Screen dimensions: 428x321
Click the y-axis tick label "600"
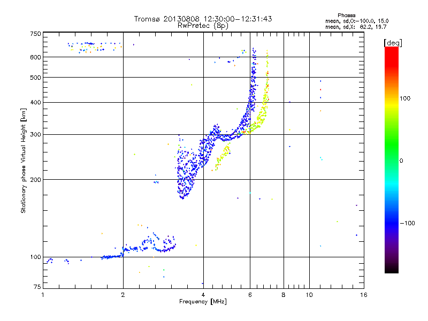pyautogui.click(x=35, y=57)
